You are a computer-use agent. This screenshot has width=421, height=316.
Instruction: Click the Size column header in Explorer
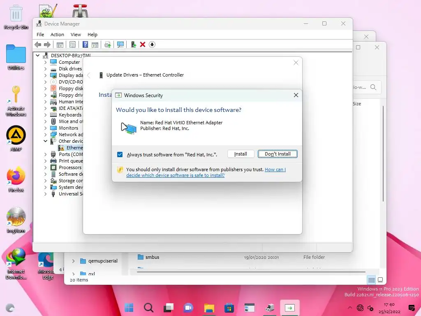click(x=357, y=104)
